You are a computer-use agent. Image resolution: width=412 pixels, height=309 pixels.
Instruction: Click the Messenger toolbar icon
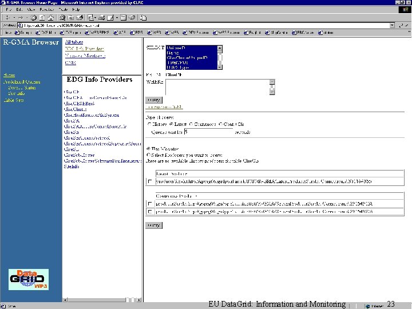132,18
